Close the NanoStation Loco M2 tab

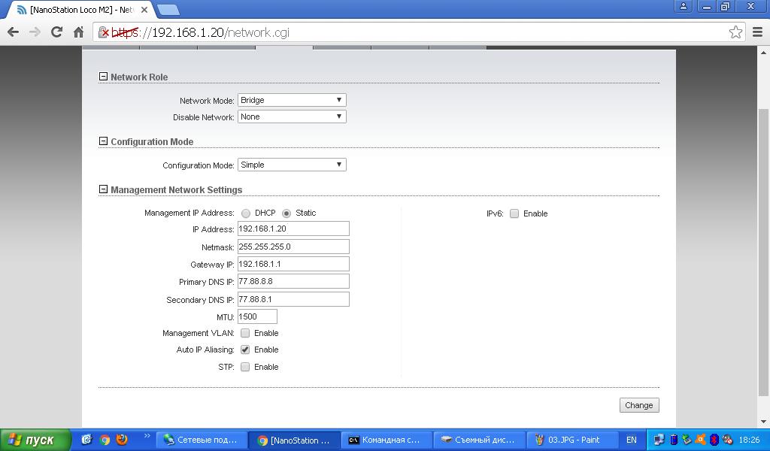(x=144, y=10)
